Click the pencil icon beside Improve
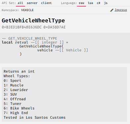This screenshot has height=124, width=130. click(x=112, y=10)
